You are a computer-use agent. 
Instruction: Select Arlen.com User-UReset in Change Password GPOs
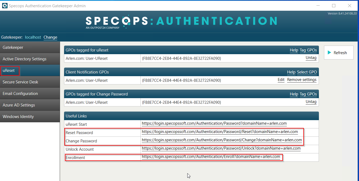point(87,102)
